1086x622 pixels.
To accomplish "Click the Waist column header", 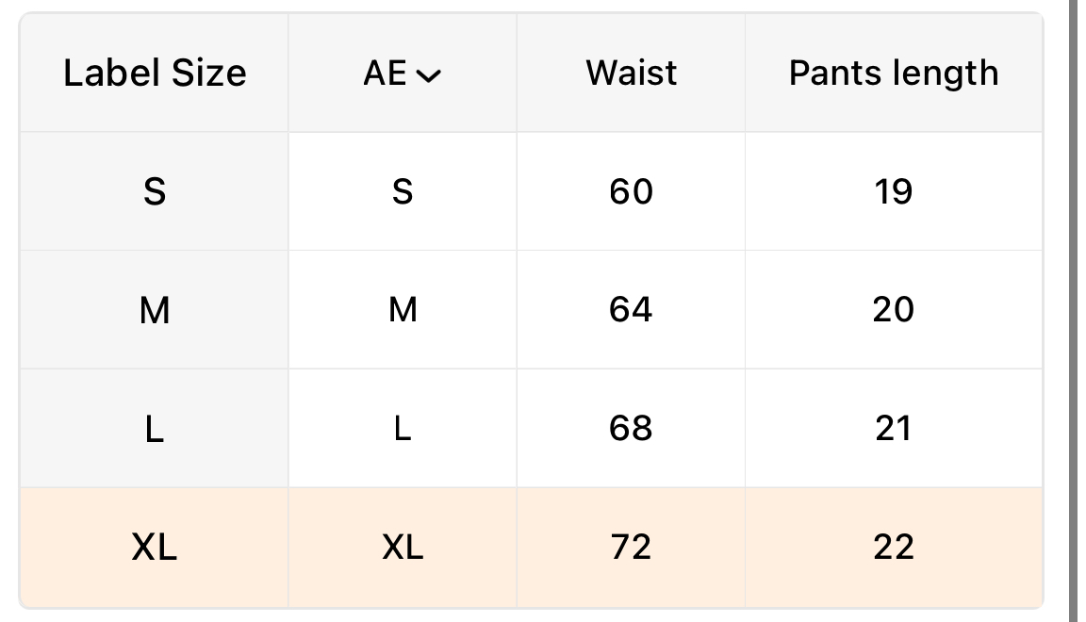I will click(x=631, y=74).
